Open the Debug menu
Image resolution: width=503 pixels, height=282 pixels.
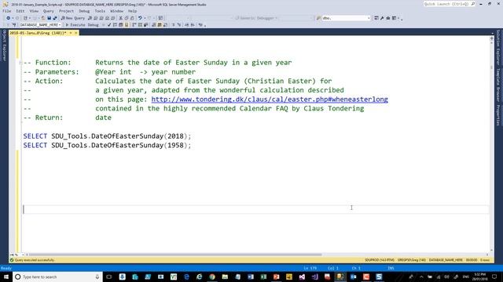click(x=84, y=11)
